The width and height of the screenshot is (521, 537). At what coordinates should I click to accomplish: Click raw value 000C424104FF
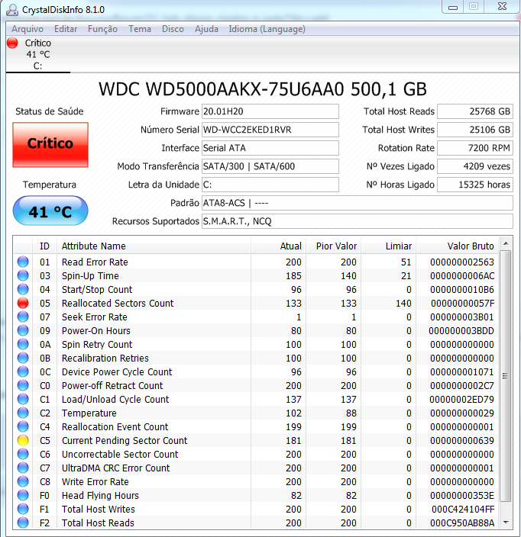pos(463,510)
